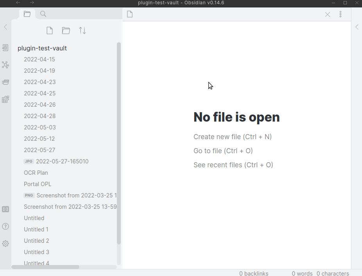The height and width of the screenshot is (276, 362).
Task: Navigate forward arrow in title bar
Action: coord(32,2)
